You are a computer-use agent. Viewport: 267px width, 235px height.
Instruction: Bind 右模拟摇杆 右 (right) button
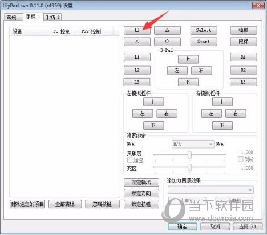pos(236,113)
